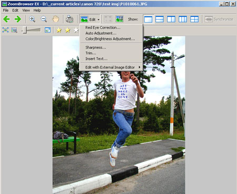Select the hand pan tool
This screenshot has width=237, height=194.
click(55, 19)
